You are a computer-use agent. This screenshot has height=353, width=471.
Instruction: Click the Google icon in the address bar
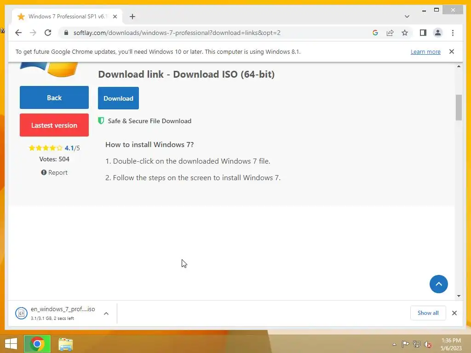click(375, 33)
